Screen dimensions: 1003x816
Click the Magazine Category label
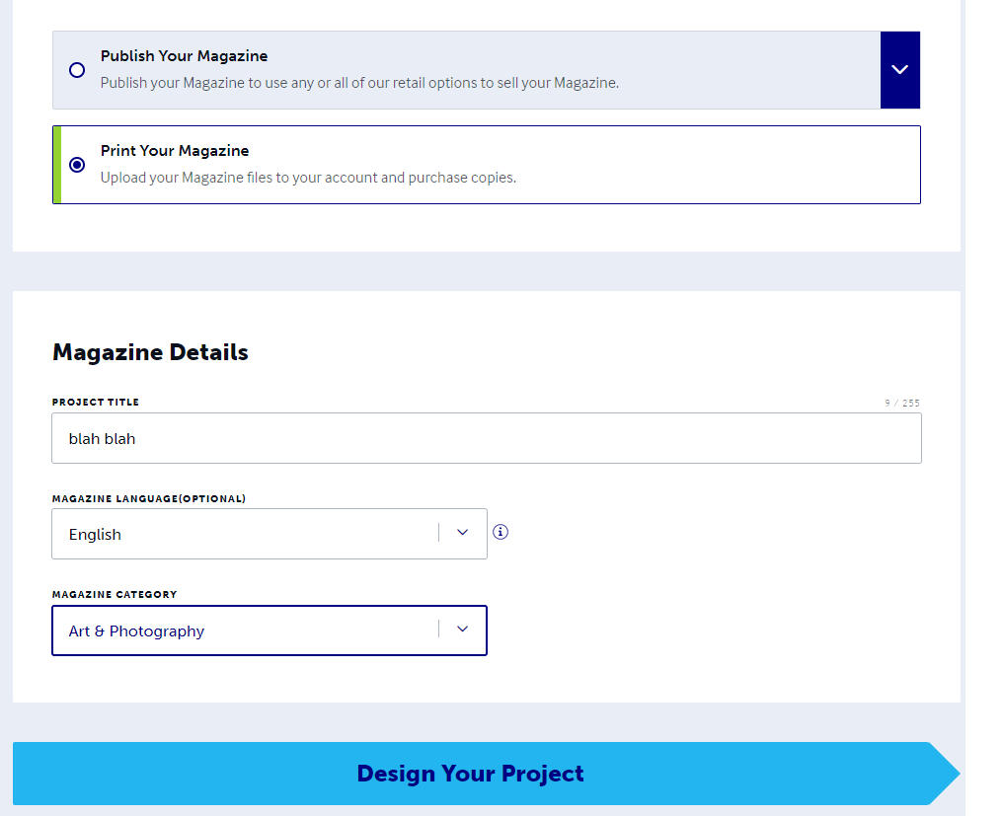(x=115, y=595)
